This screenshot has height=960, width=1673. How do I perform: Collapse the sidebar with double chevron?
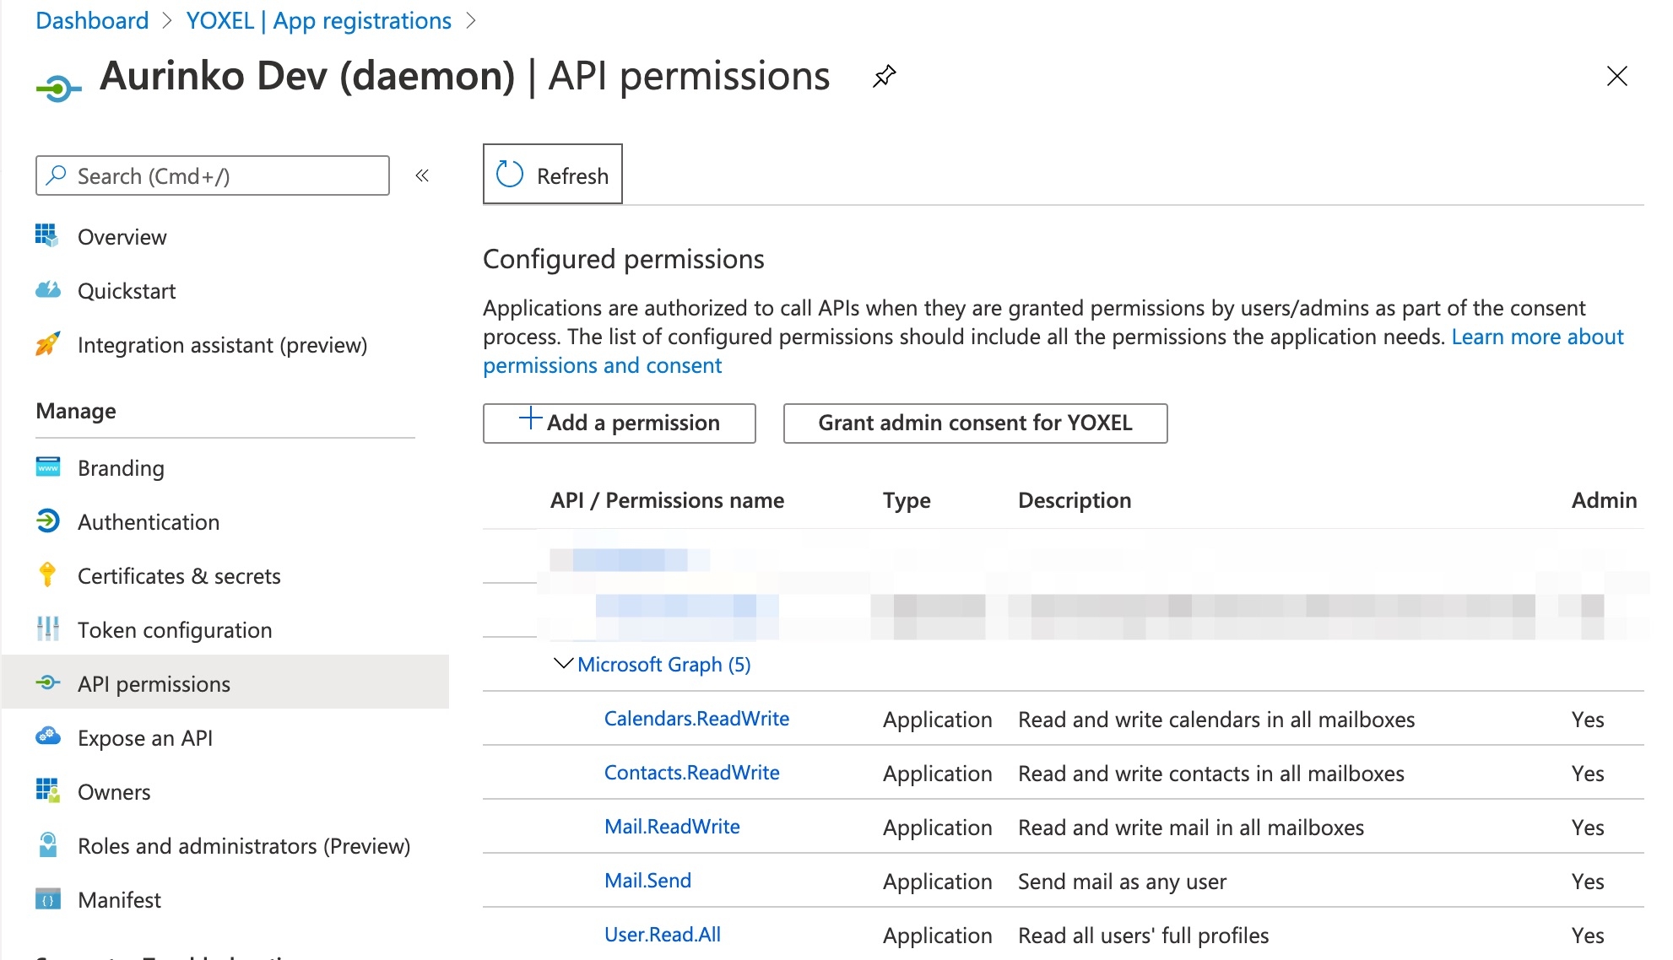(x=422, y=175)
